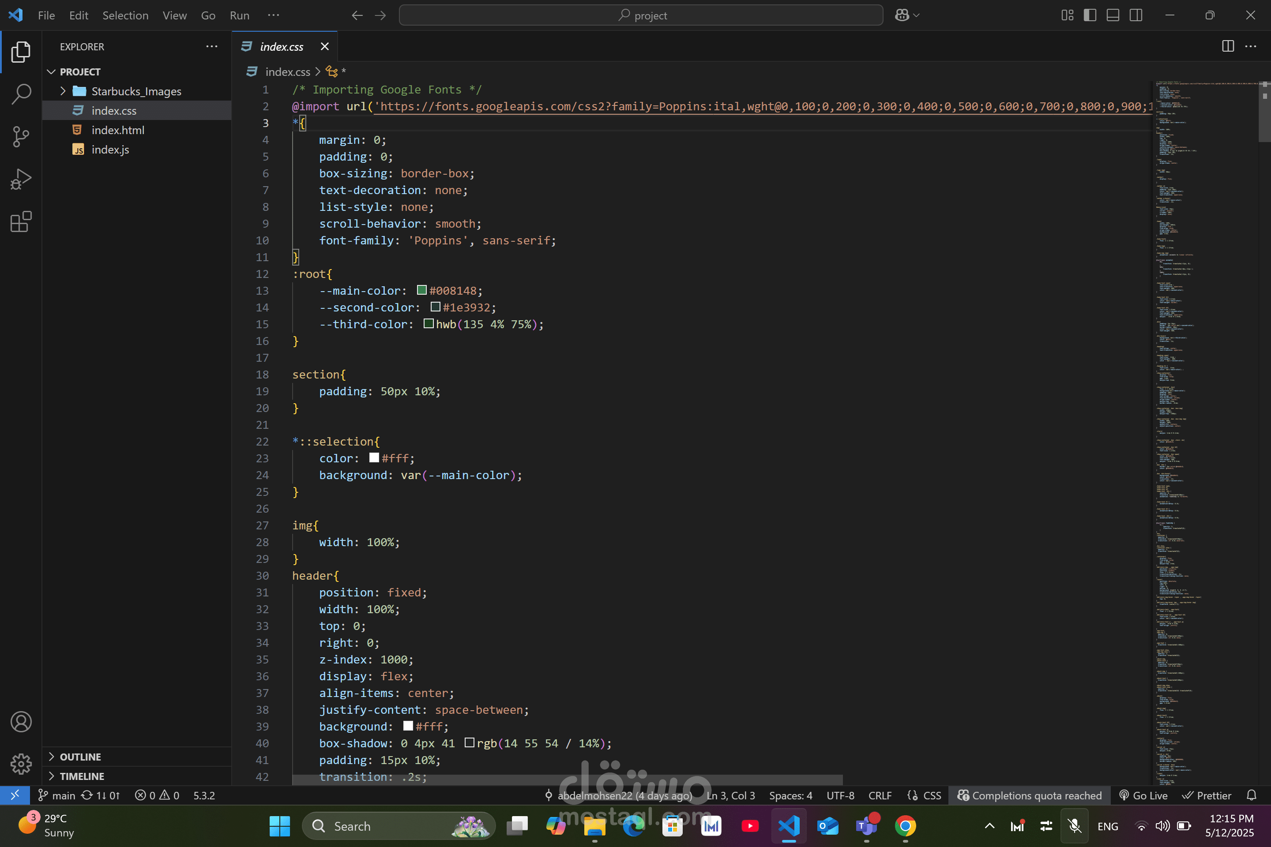Open the Source Control view
Image resolution: width=1271 pixels, height=847 pixels.
click(x=21, y=137)
